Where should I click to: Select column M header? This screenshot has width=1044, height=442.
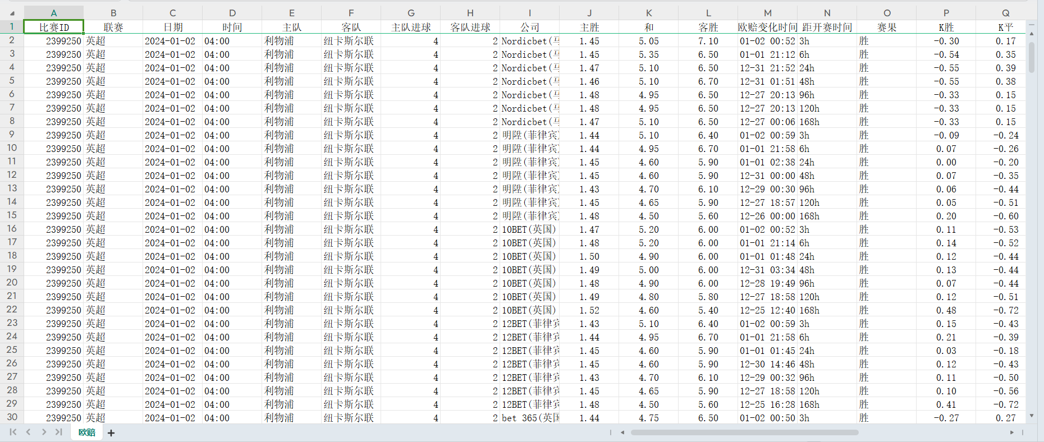click(x=767, y=13)
